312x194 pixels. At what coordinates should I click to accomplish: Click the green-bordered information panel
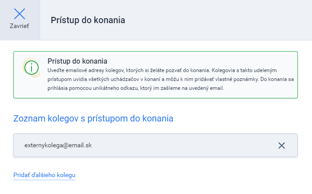pos(156,75)
